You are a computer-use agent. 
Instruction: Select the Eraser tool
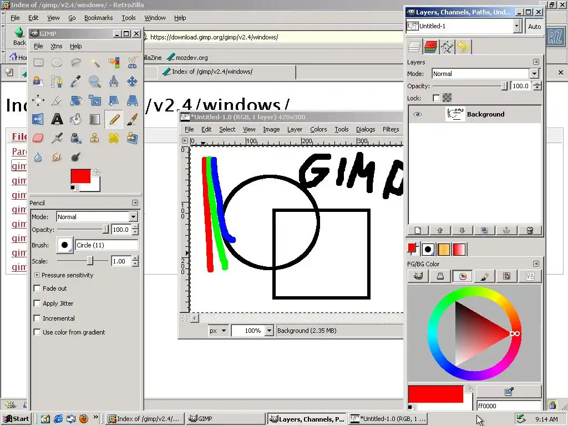pos(38,138)
